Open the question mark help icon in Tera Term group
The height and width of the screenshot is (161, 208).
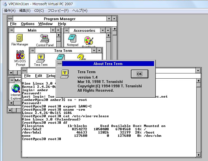[x=81, y=57]
